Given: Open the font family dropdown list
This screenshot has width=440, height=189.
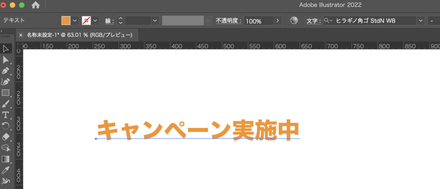Looking at the screenshot, I should tap(419, 21).
